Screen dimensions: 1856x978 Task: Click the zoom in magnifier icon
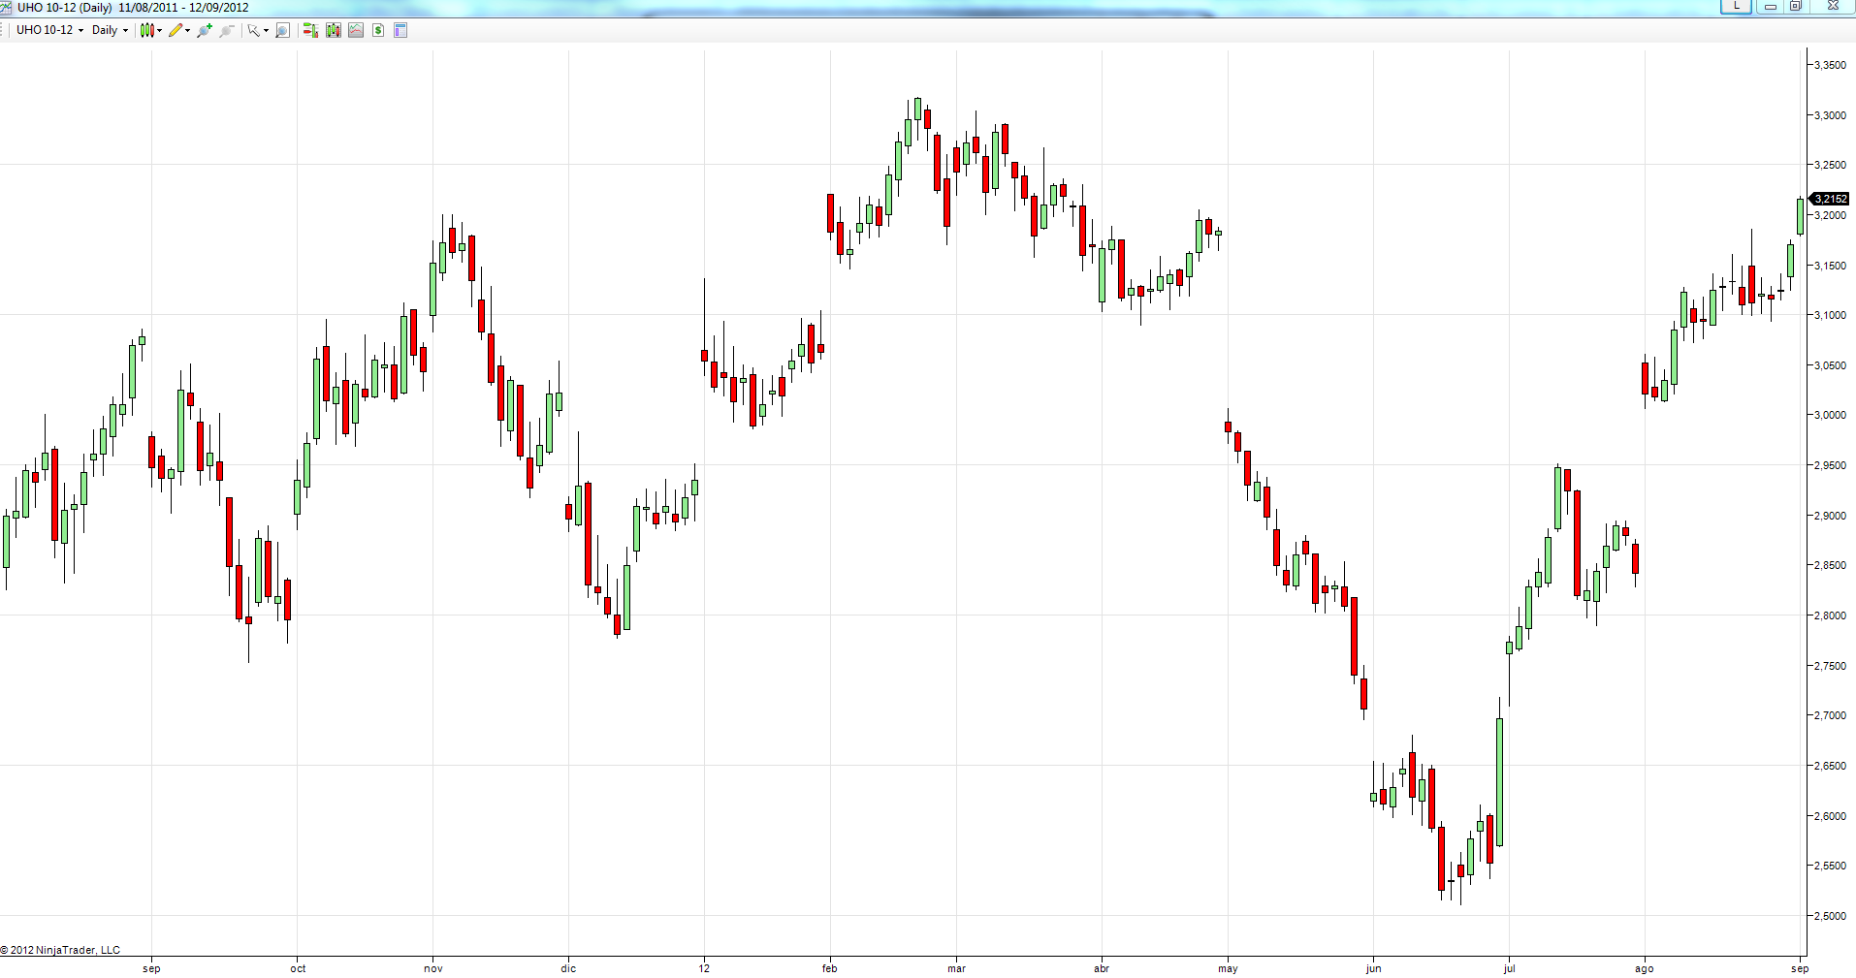coord(205,30)
